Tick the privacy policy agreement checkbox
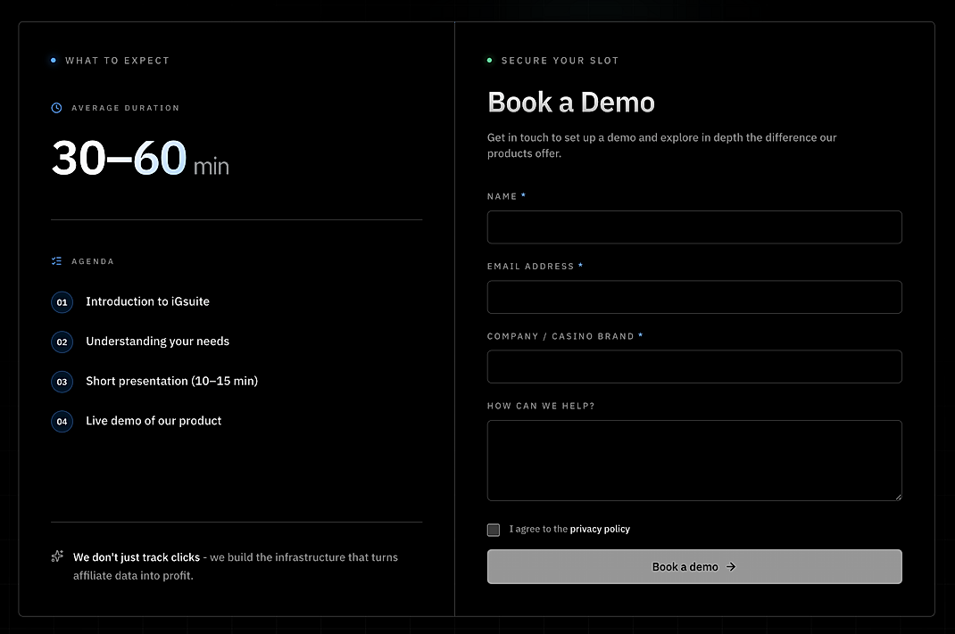This screenshot has width=955, height=634. (x=494, y=530)
